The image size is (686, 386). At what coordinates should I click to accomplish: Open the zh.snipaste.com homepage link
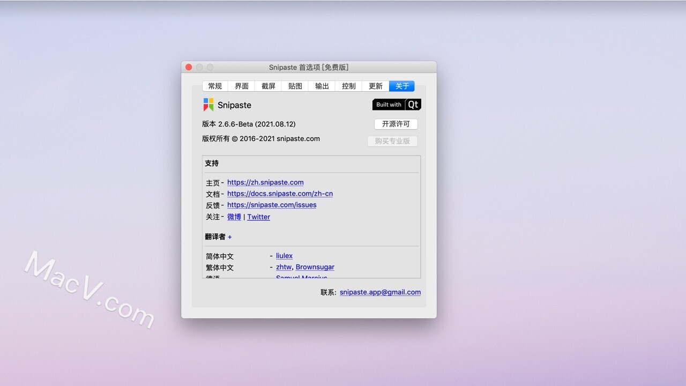pyautogui.click(x=265, y=182)
